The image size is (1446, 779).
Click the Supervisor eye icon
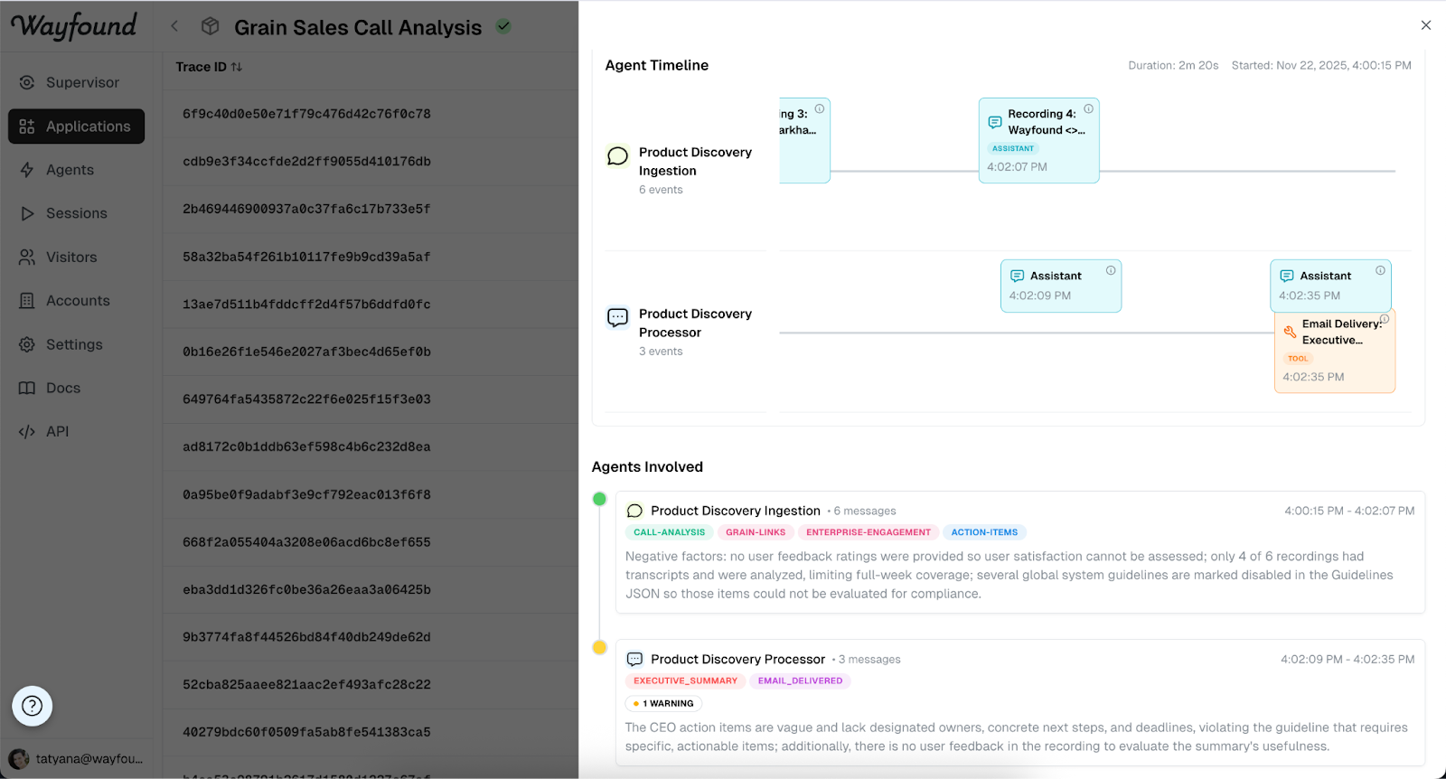point(27,82)
